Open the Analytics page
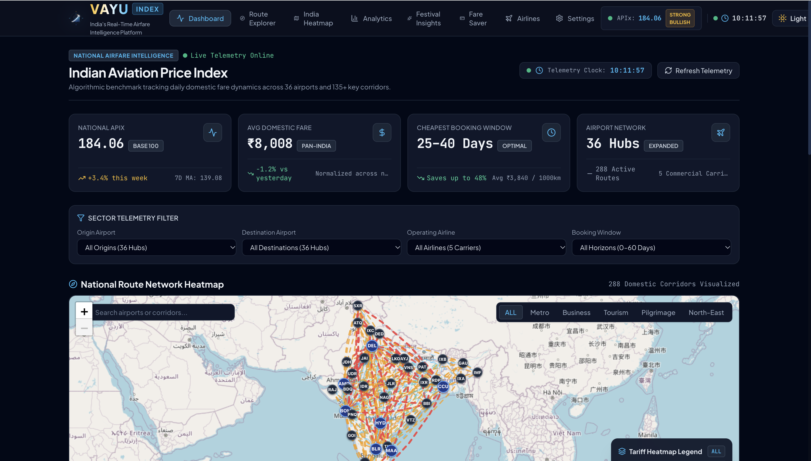The width and height of the screenshot is (811, 461). pyautogui.click(x=372, y=18)
